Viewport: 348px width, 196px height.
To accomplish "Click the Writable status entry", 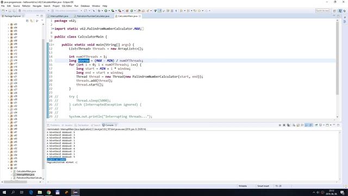I will pyautogui.click(x=243, y=186).
